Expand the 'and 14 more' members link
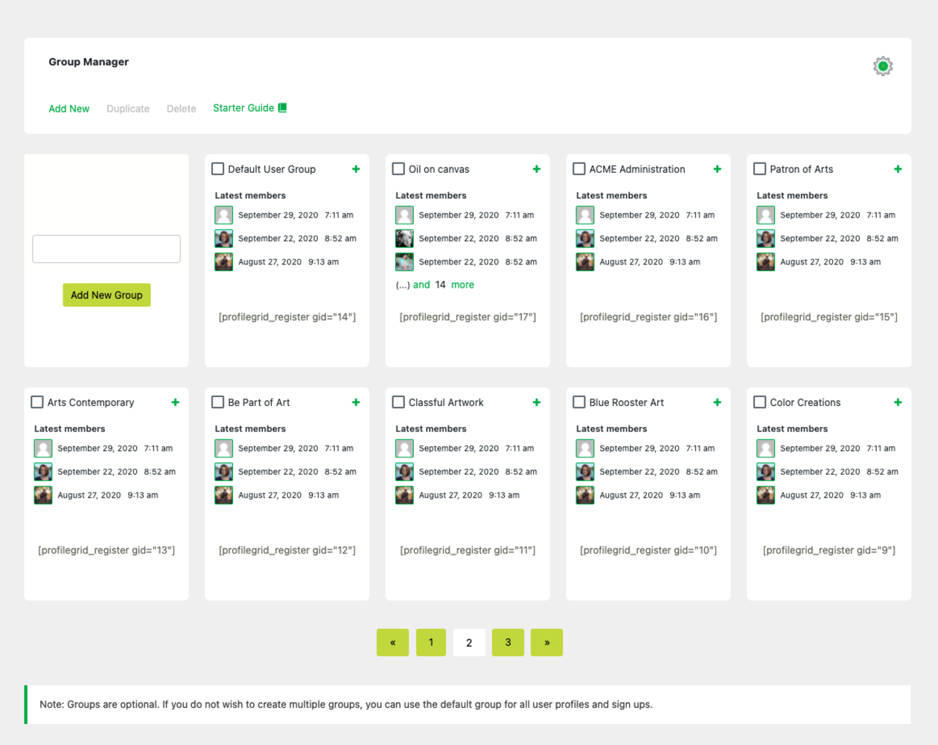Viewport: 938px width, 745px height. pos(443,285)
